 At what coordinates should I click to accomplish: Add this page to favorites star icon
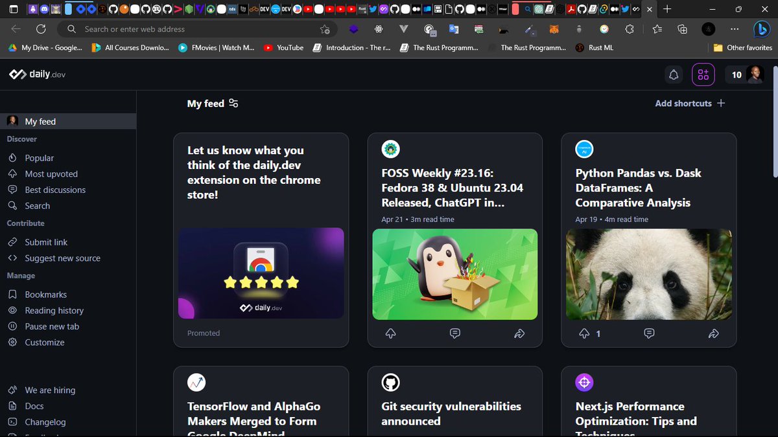pos(325,29)
